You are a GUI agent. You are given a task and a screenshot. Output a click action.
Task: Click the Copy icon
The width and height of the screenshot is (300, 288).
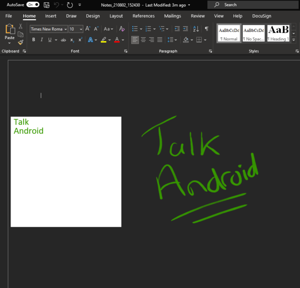21,35
